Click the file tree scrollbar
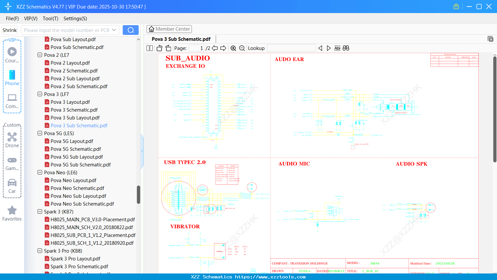This screenshot has height=280, width=497. click(138, 194)
